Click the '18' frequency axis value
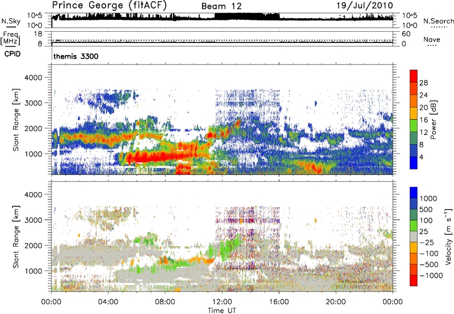Screen dimensions: 454x314 coord(38,34)
